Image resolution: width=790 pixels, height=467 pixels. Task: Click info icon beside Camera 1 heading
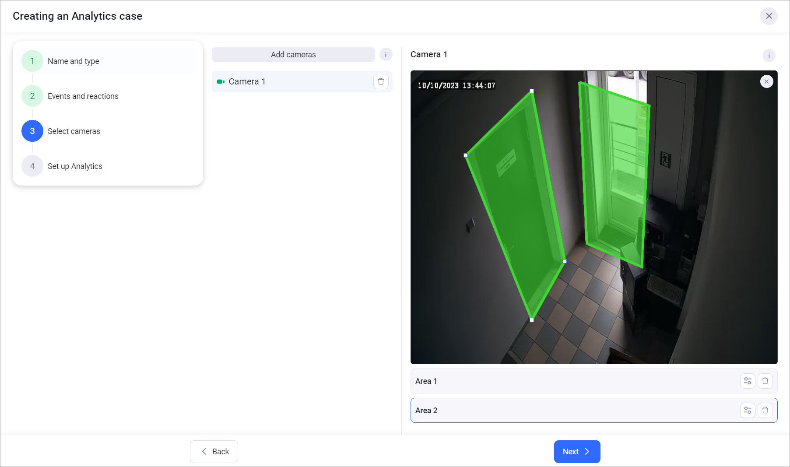[769, 56]
